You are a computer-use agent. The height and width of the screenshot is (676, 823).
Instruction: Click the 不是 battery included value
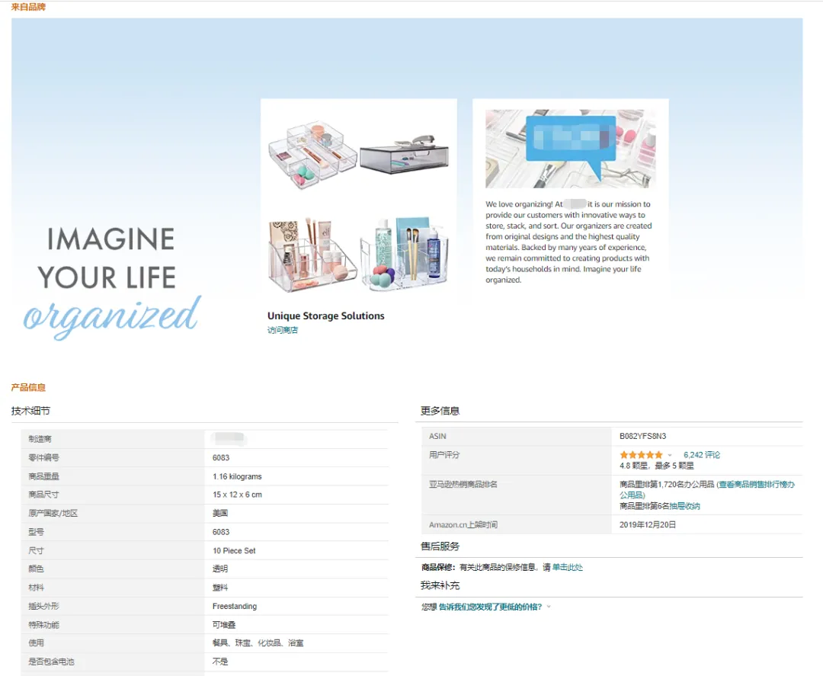[x=220, y=662]
